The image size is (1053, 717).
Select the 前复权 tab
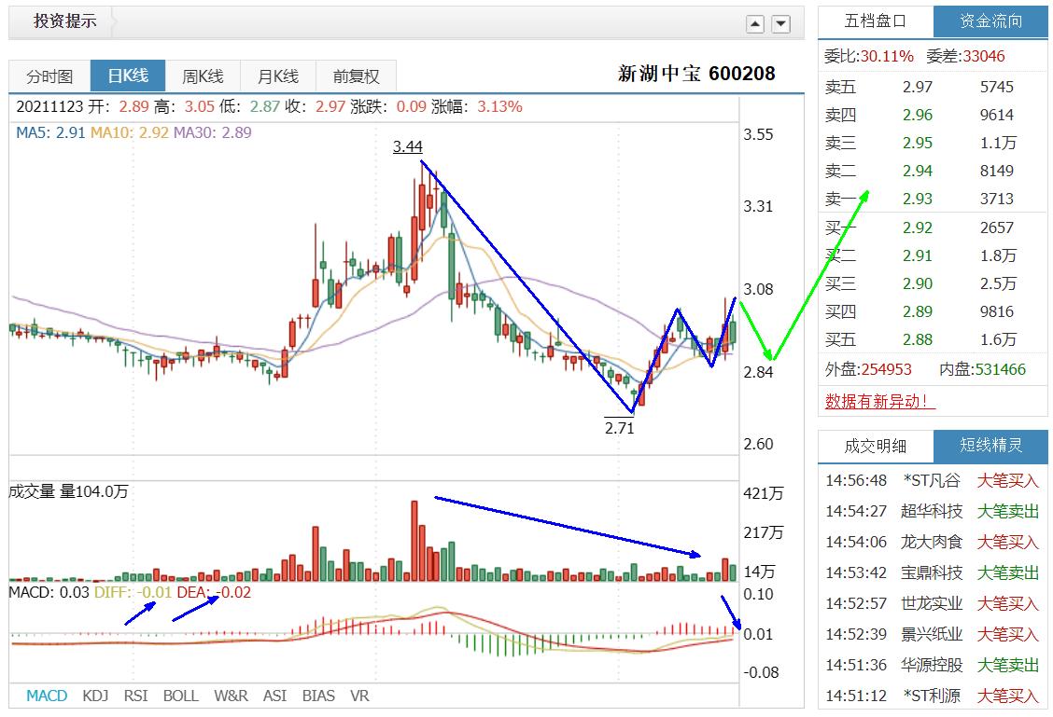pyautogui.click(x=356, y=76)
